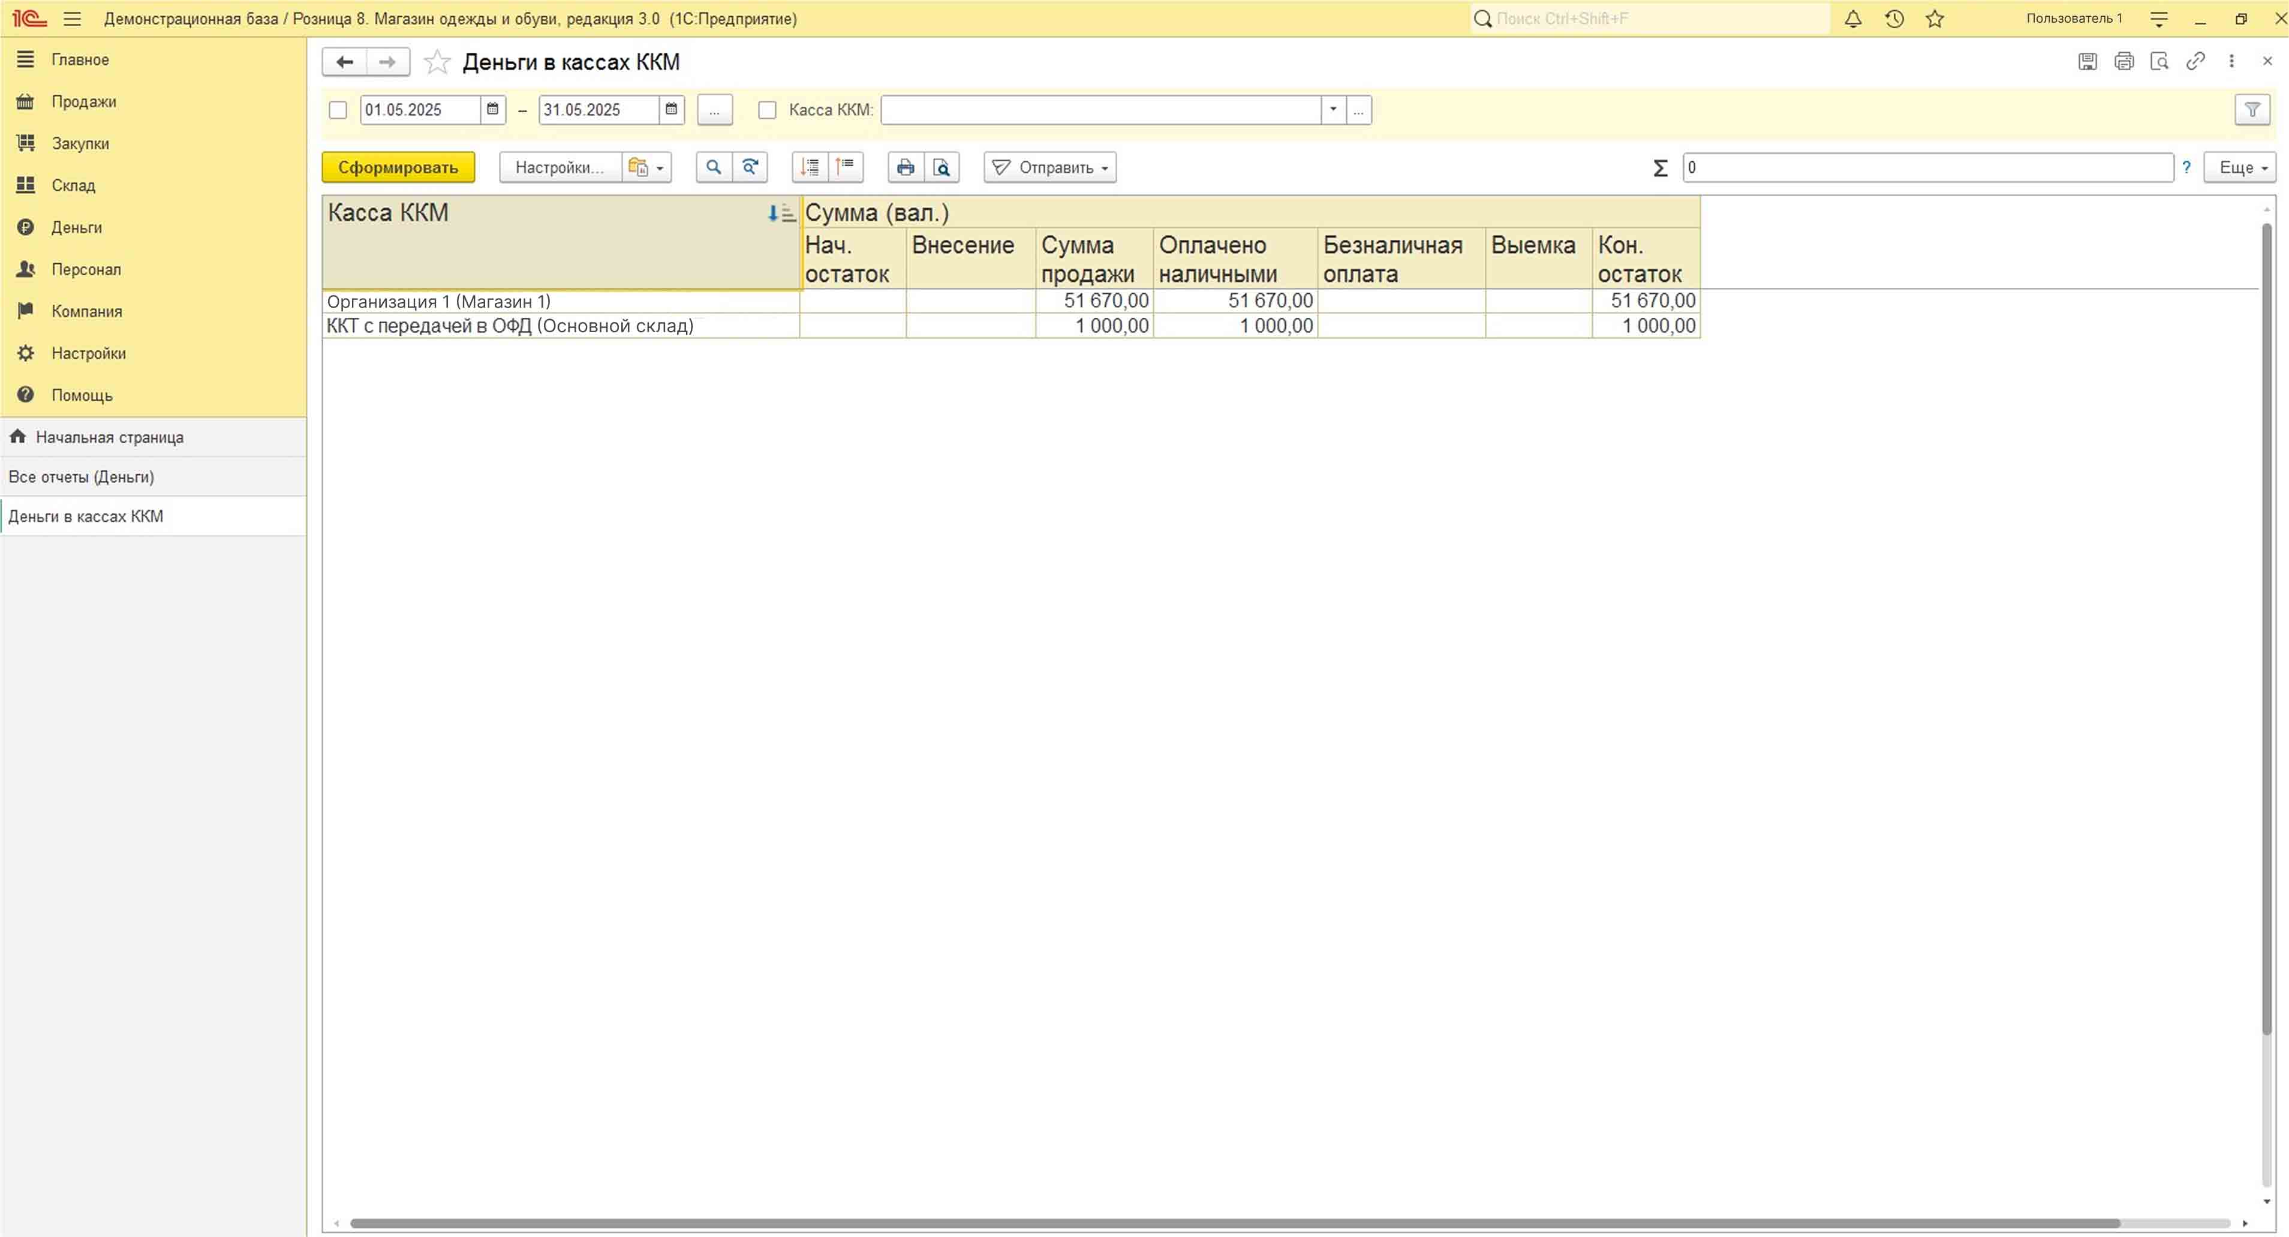Image resolution: width=2289 pixels, height=1237 pixels.
Task: Click start date field 01.05.2025
Action: pyautogui.click(x=419, y=110)
